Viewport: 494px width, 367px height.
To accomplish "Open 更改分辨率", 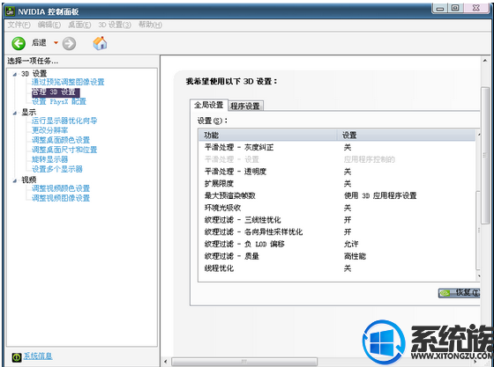I will tap(49, 130).
